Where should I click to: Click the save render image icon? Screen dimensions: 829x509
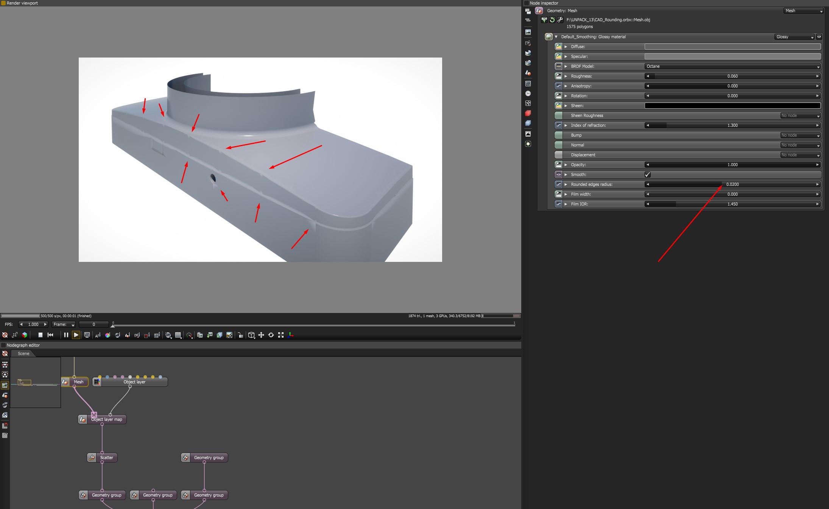[210, 335]
